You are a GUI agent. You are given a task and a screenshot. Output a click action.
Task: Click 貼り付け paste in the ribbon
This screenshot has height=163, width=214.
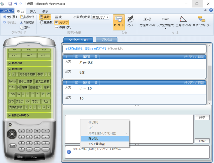[27, 17]
